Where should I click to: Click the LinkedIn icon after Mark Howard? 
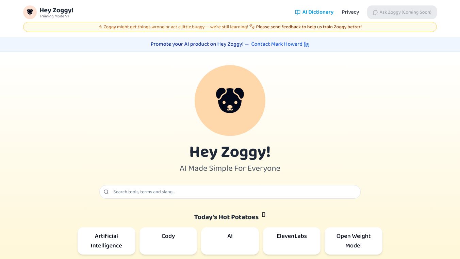coord(307,44)
